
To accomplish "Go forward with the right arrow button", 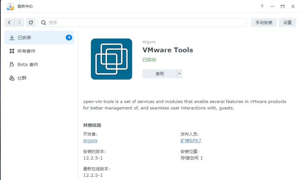I will coord(19,22).
